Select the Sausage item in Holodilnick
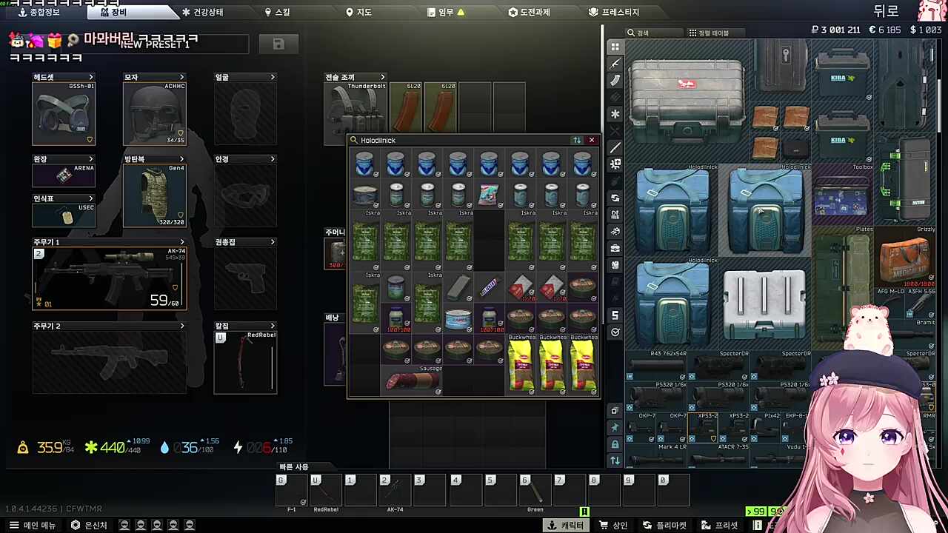The width and height of the screenshot is (948, 533). [412, 381]
